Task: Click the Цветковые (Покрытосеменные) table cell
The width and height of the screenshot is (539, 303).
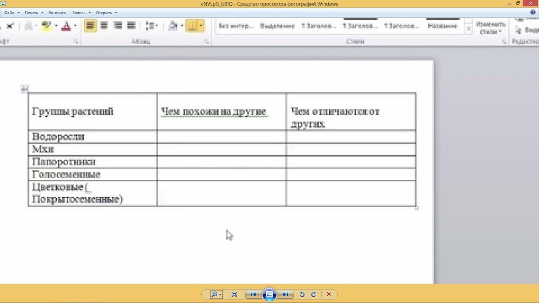Action: tap(93, 193)
